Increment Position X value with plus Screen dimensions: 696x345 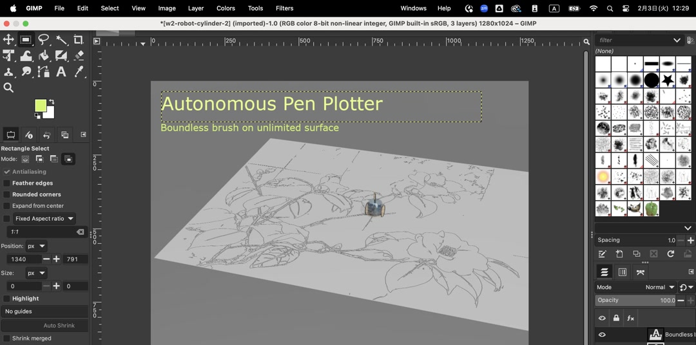(56, 259)
